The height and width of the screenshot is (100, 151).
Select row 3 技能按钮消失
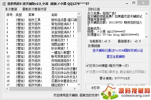[41, 28]
